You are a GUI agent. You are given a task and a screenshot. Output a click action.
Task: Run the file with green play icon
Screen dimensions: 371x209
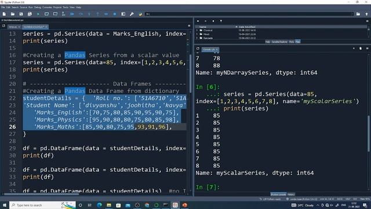(38, 14)
